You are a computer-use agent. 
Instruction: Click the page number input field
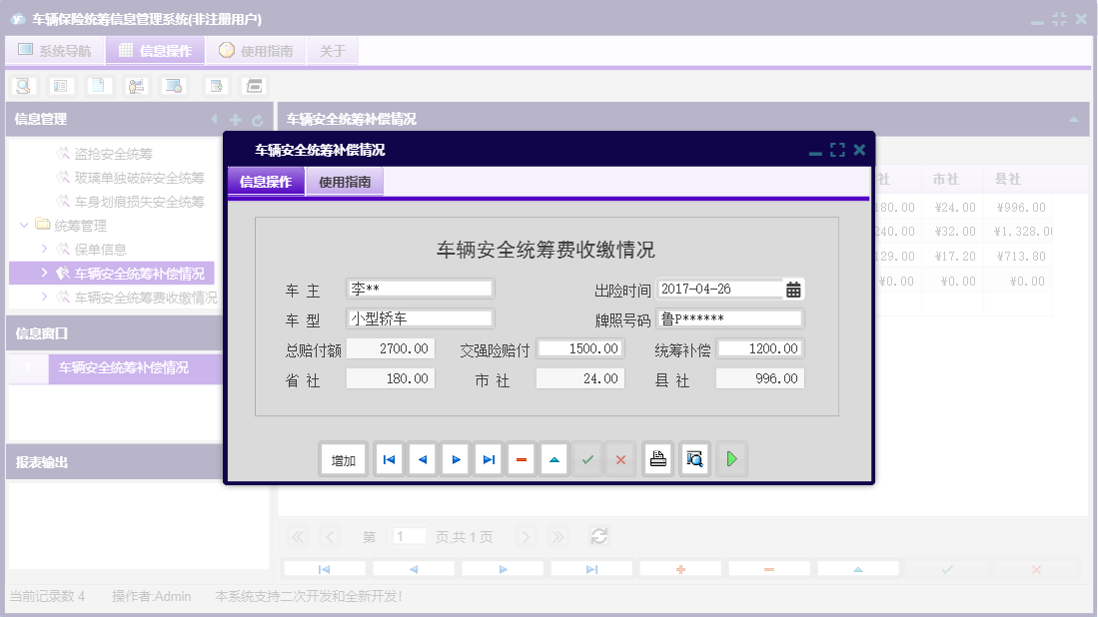pos(410,536)
